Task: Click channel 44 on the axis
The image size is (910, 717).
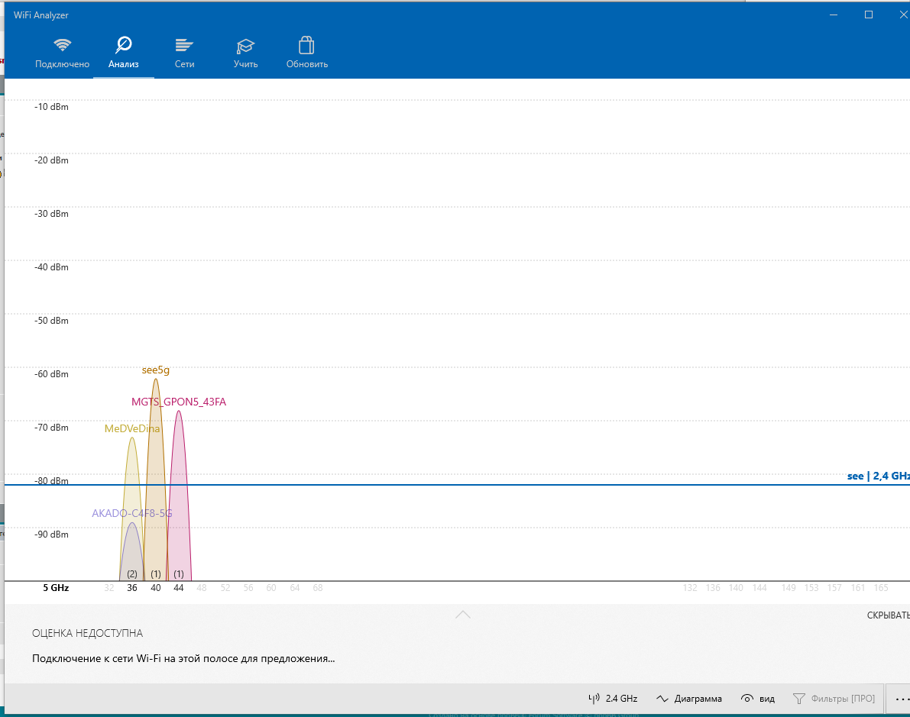Action: click(x=179, y=588)
